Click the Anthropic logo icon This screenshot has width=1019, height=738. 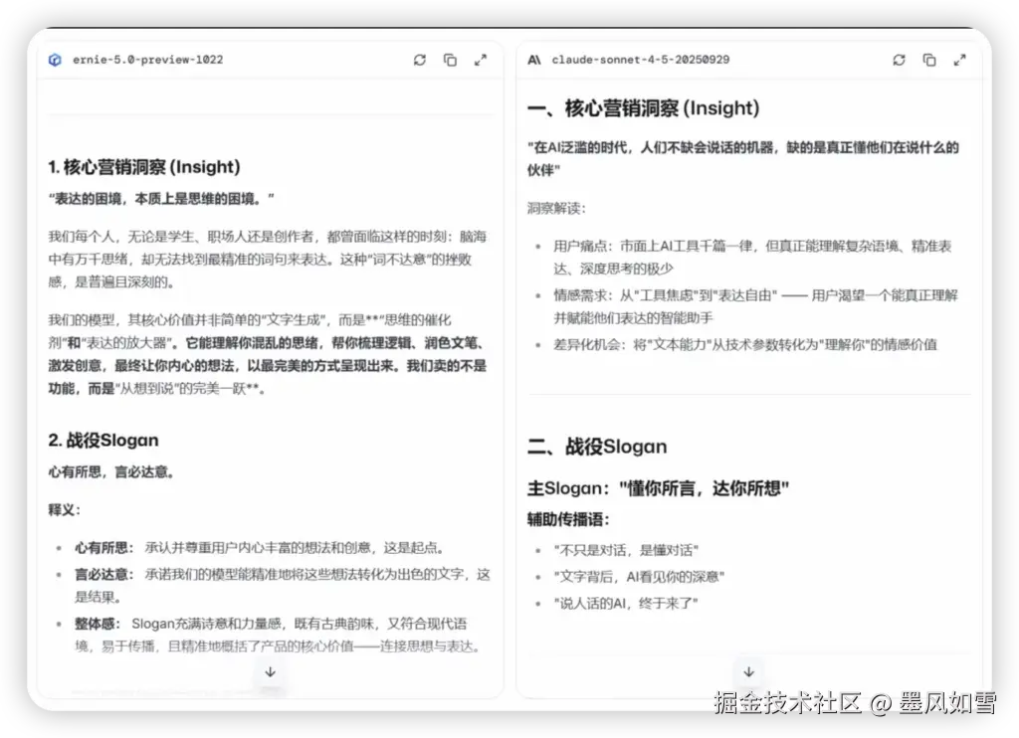click(534, 60)
